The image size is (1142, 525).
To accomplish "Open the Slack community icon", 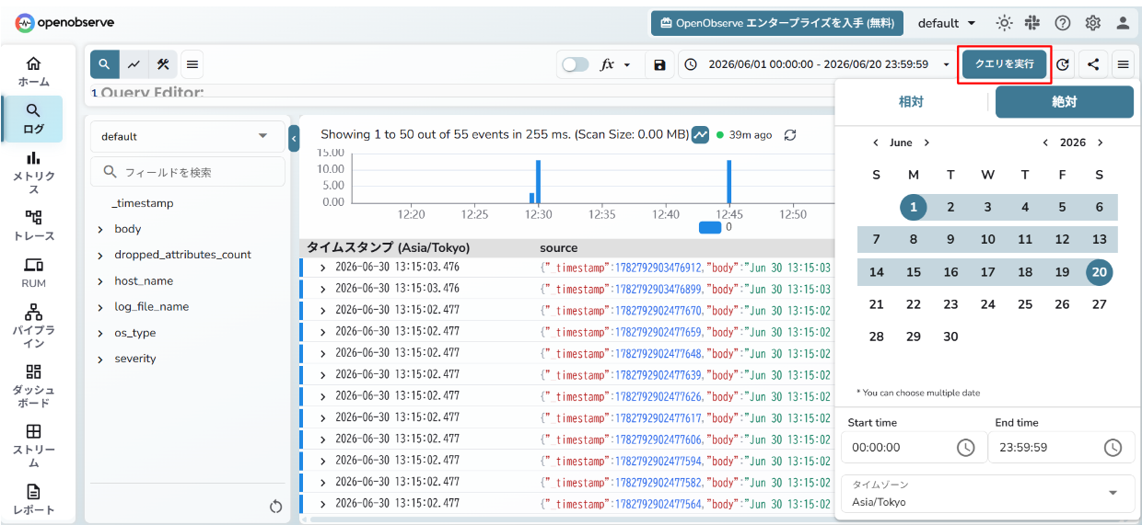I will pos(1032,23).
